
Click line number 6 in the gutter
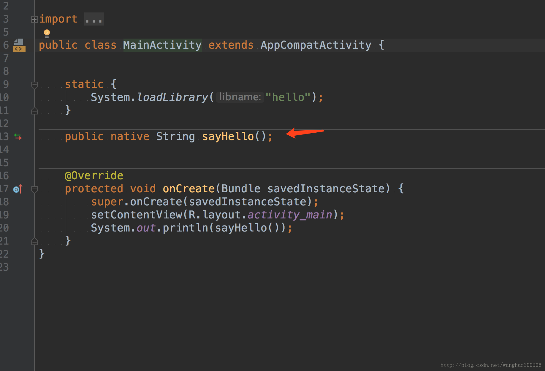[6, 45]
